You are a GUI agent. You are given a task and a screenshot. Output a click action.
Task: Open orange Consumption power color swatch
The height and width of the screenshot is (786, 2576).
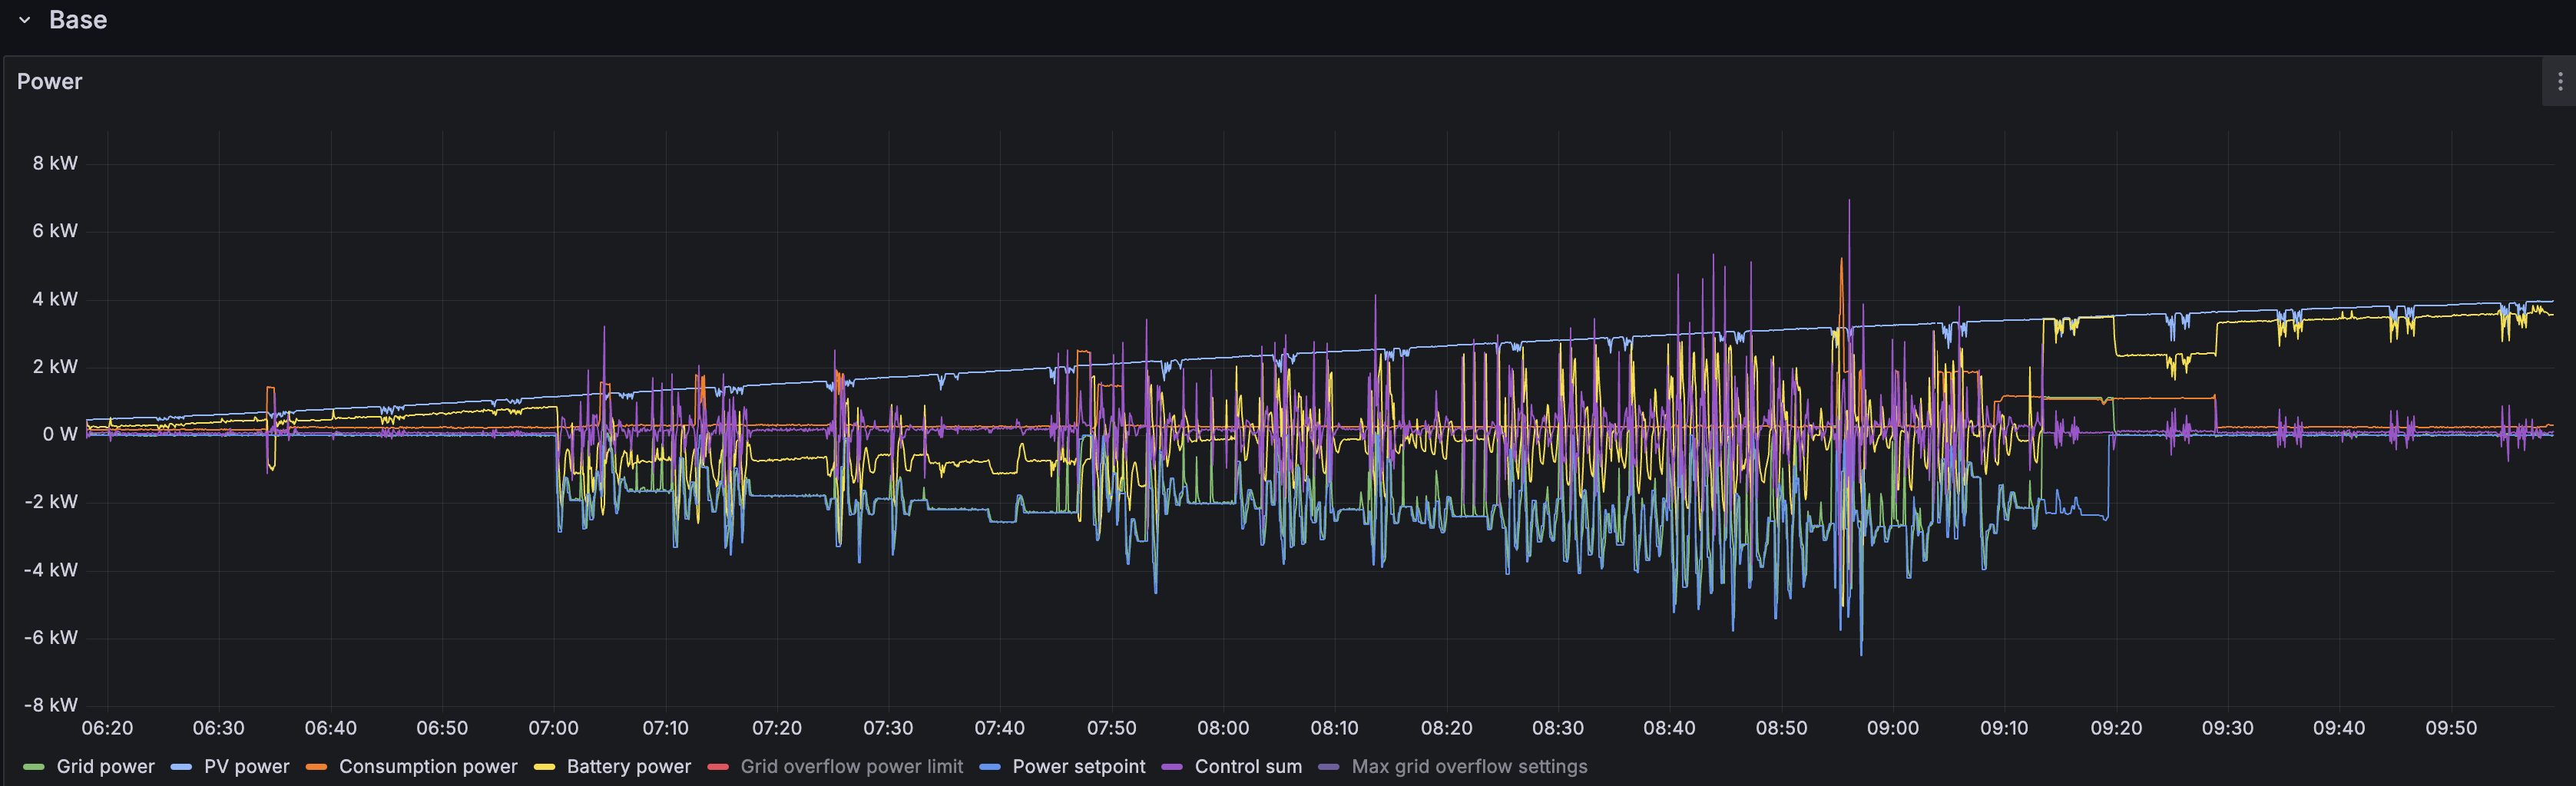pyautogui.click(x=316, y=767)
